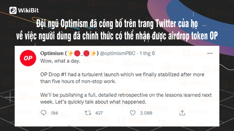Click the reply speech bubble icon
The image size is (234, 131).
click(44, 113)
